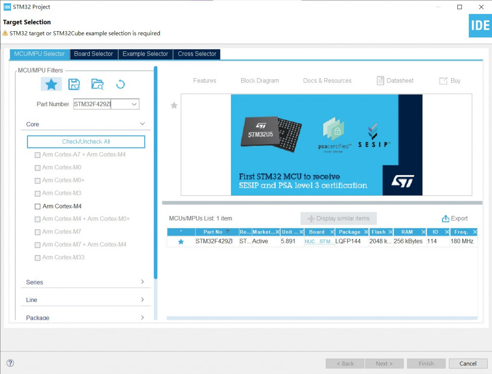Click the filters panel vertical scrollbar

click(x=156, y=172)
